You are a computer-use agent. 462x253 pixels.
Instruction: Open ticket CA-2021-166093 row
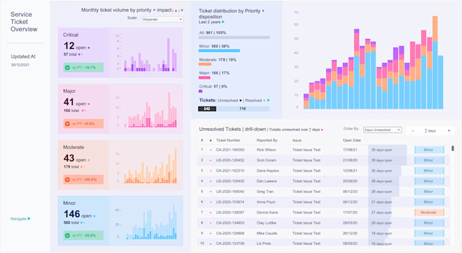point(323,150)
